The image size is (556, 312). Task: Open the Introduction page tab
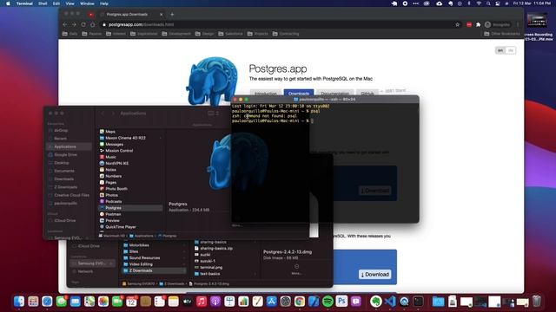266,93
